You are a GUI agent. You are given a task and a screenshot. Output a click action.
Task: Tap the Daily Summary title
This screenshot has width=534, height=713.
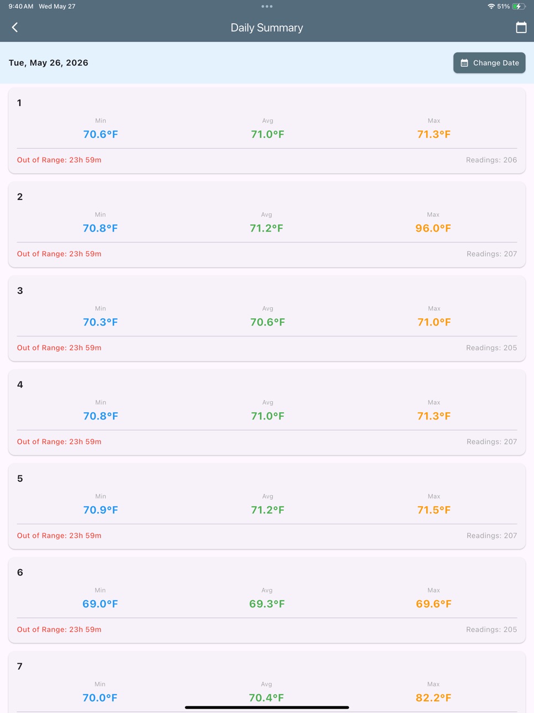click(x=267, y=28)
